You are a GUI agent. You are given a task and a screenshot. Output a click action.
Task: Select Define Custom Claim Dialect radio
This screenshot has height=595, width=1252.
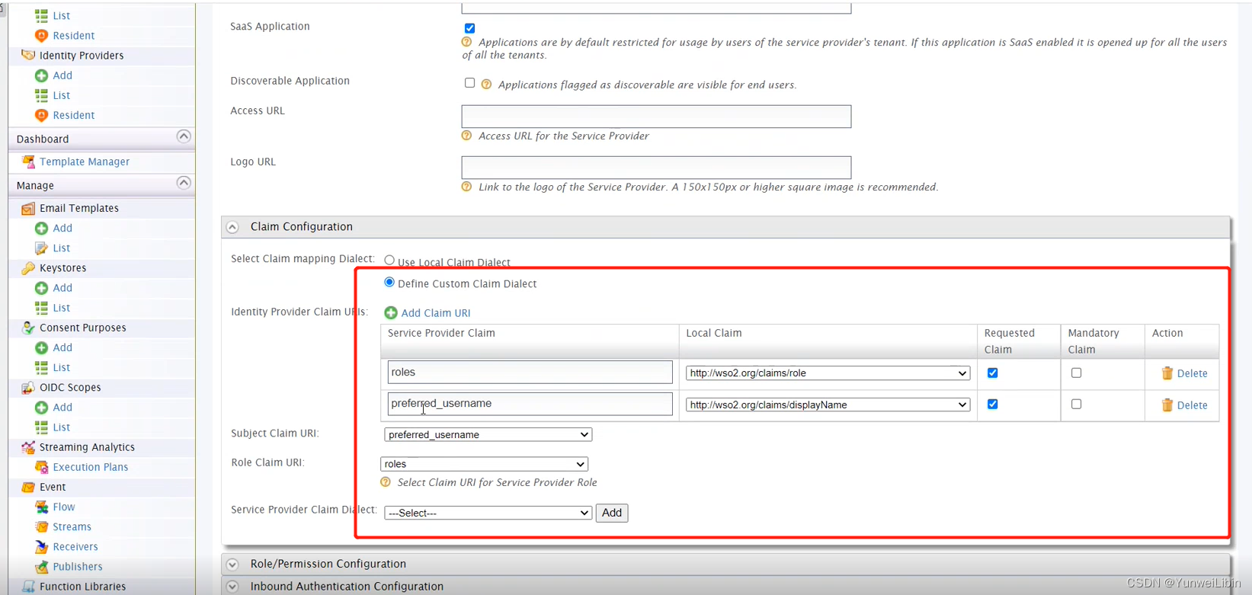point(389,282)
